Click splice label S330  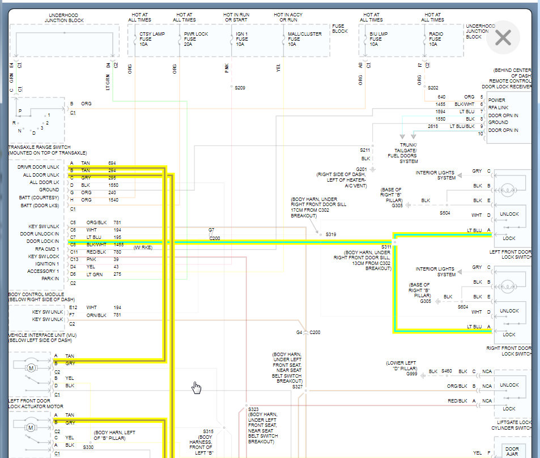pos(88,447)
